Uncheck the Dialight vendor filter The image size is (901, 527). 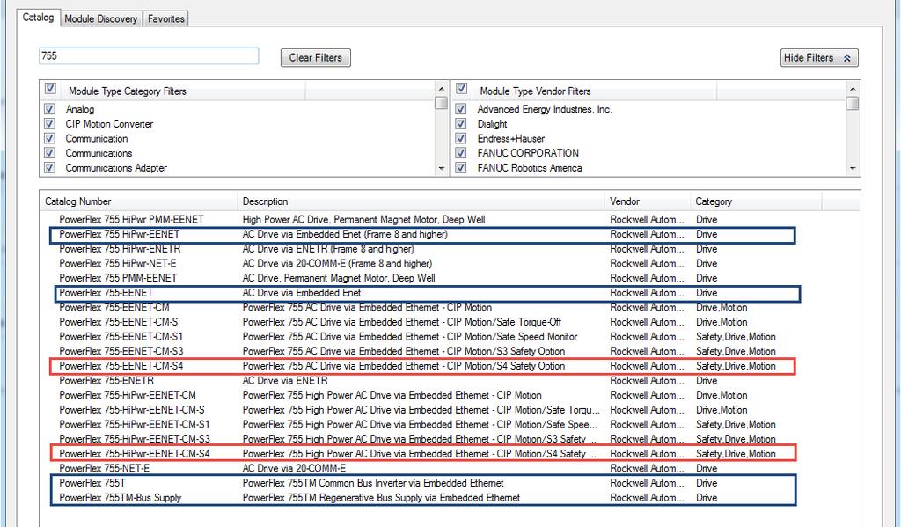click(461, 123)
